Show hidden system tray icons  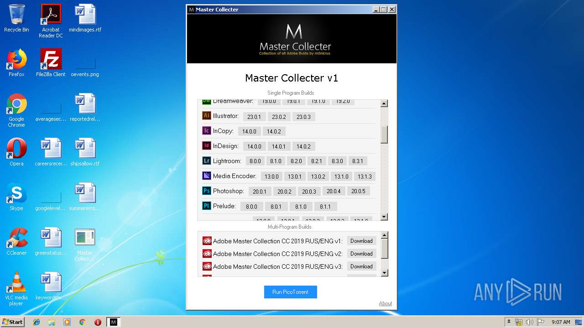tap(509, 322)
